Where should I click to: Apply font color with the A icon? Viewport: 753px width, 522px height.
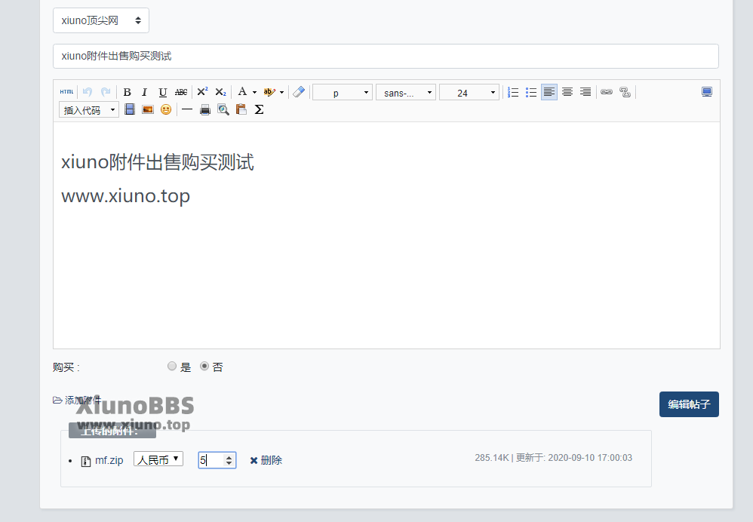[x=242, y=92]
